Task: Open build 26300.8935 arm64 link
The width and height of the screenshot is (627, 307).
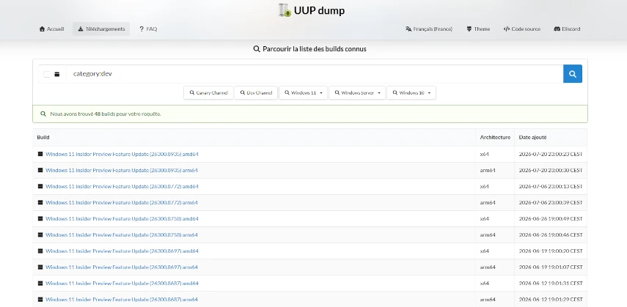Action: (122, 170)
